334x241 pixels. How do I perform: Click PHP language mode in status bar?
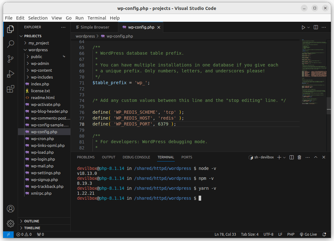pos(291,234)
